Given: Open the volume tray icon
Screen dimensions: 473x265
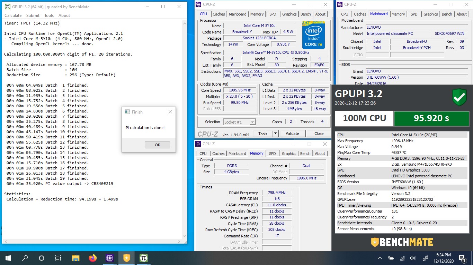Looking at the screenshot, I should point(413,258).
